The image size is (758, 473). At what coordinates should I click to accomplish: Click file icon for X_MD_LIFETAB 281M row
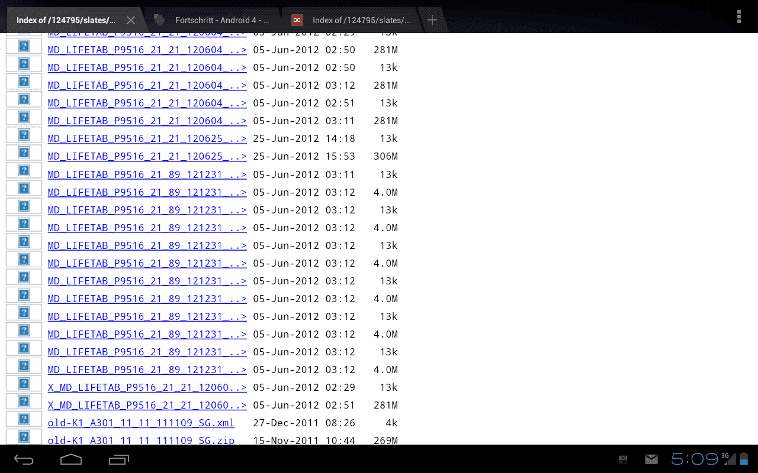coord(24,401)
